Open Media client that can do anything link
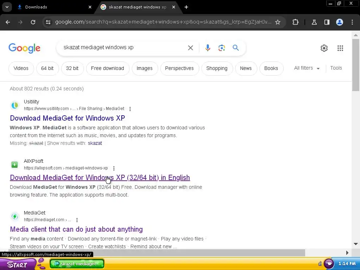Viewport: 360px width, 270px height. (76, 229)
